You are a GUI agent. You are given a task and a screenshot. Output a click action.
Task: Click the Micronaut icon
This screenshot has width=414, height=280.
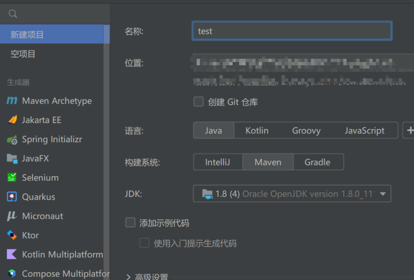[x=12, y=216]
